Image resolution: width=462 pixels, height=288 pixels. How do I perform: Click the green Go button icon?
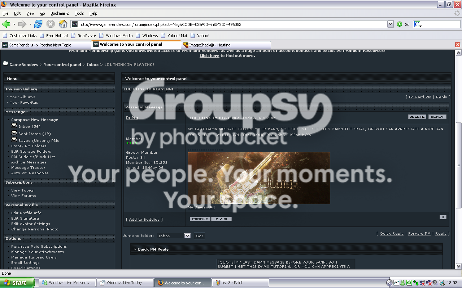tap(400, 24)
